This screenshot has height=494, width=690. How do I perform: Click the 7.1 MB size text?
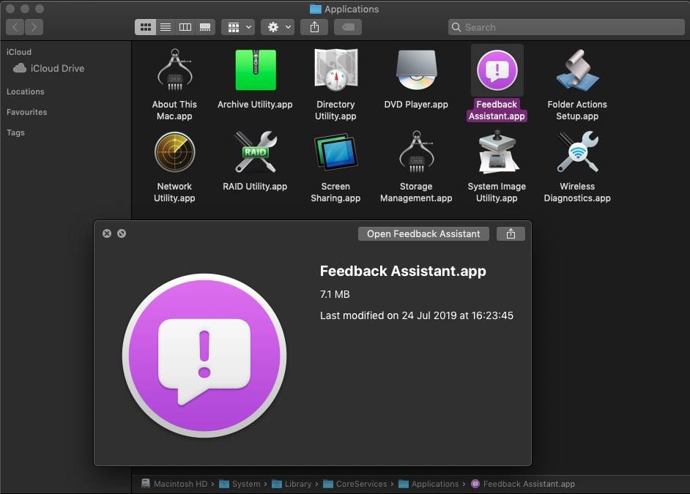[x=335, y=294]
